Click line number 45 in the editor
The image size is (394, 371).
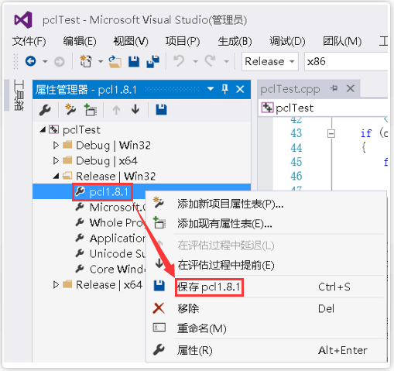click(x=296, y=162)
